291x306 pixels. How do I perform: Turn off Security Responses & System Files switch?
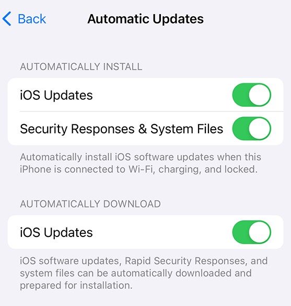[x=252, y=128]
